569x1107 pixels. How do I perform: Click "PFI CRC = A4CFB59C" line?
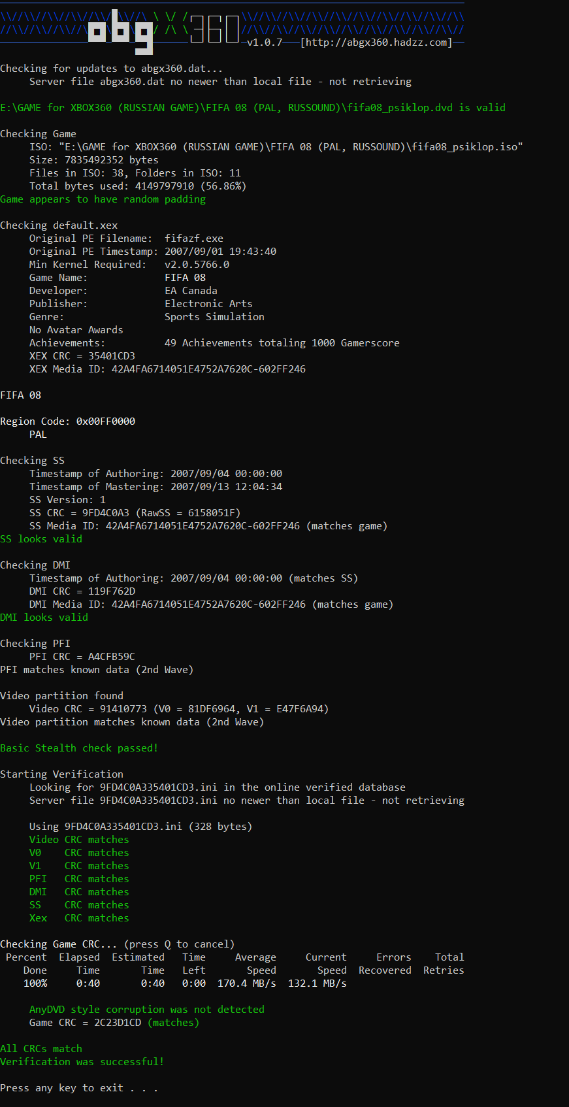click(82, 657)
